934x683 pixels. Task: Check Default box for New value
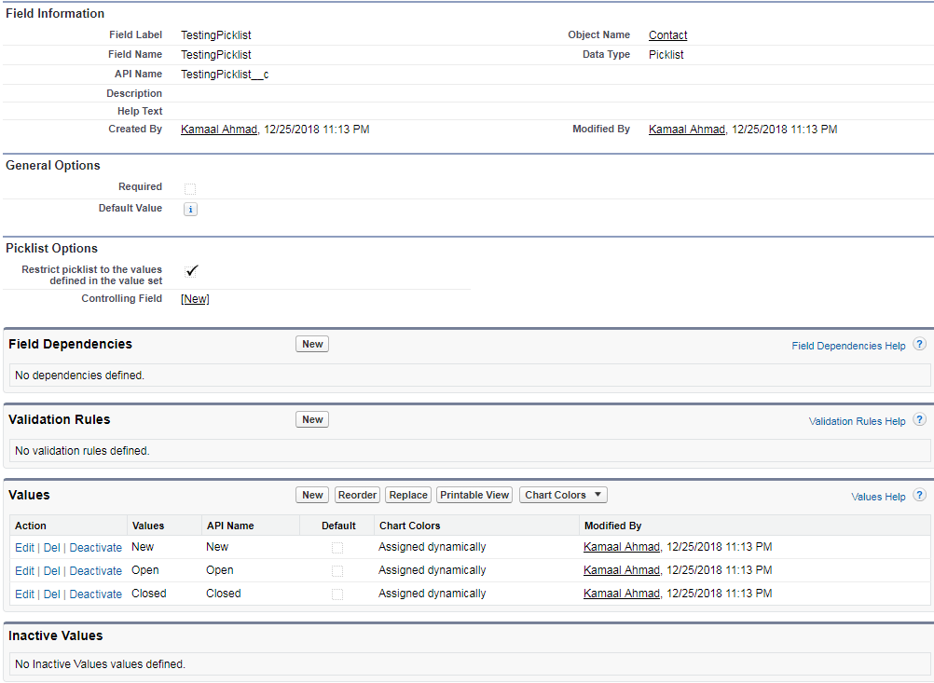(x=337, y=548)
